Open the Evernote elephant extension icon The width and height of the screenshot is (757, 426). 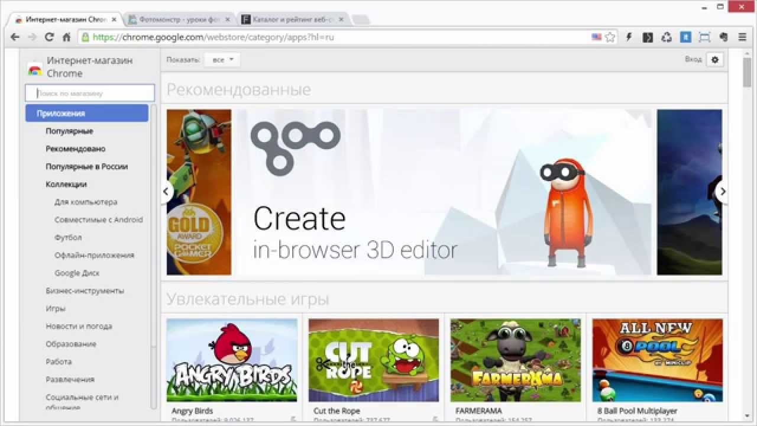[723, 37]
